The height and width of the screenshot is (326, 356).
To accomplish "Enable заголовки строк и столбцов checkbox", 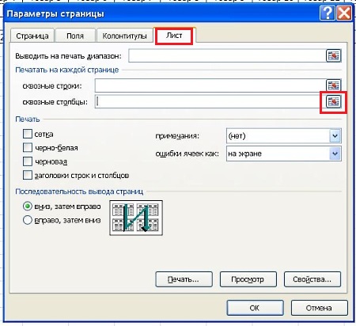I will click(28, 175).
